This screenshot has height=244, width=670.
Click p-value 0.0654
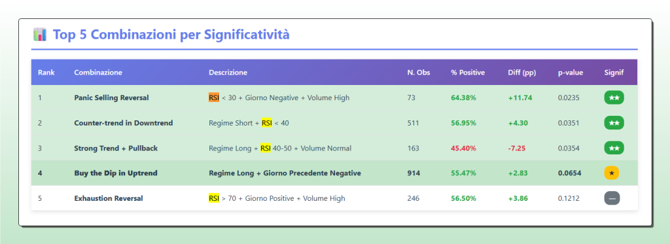[x=569, y=173]
